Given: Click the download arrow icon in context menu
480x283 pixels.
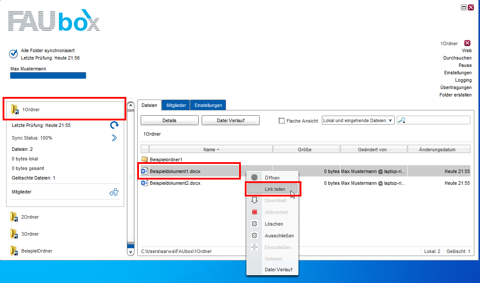Looking at the screenshot, I should click(x=254, y=200).
